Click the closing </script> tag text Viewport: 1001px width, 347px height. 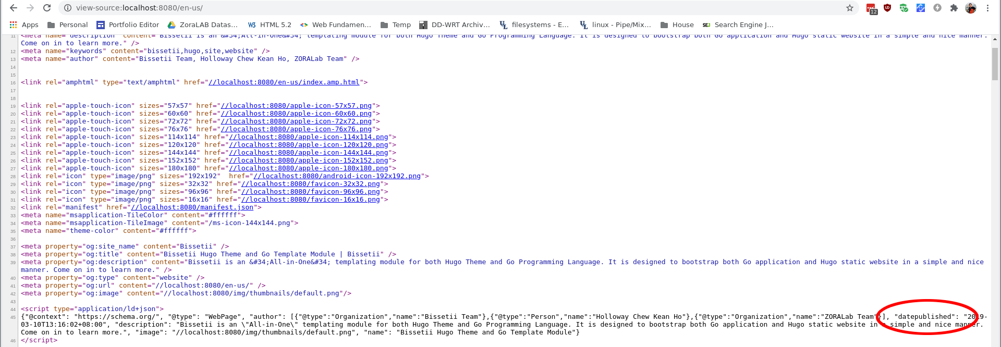pyautogui.click(x=39, y=340)
